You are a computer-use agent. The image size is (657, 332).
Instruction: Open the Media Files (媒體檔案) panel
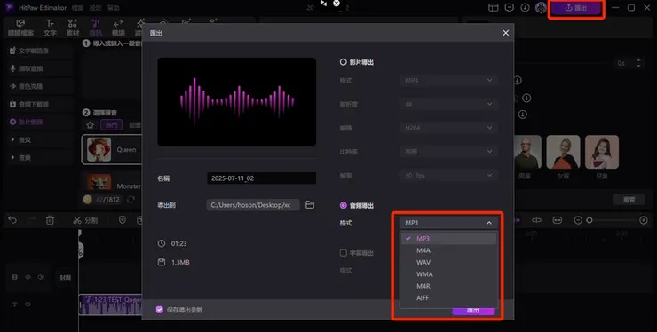(20, 28)
